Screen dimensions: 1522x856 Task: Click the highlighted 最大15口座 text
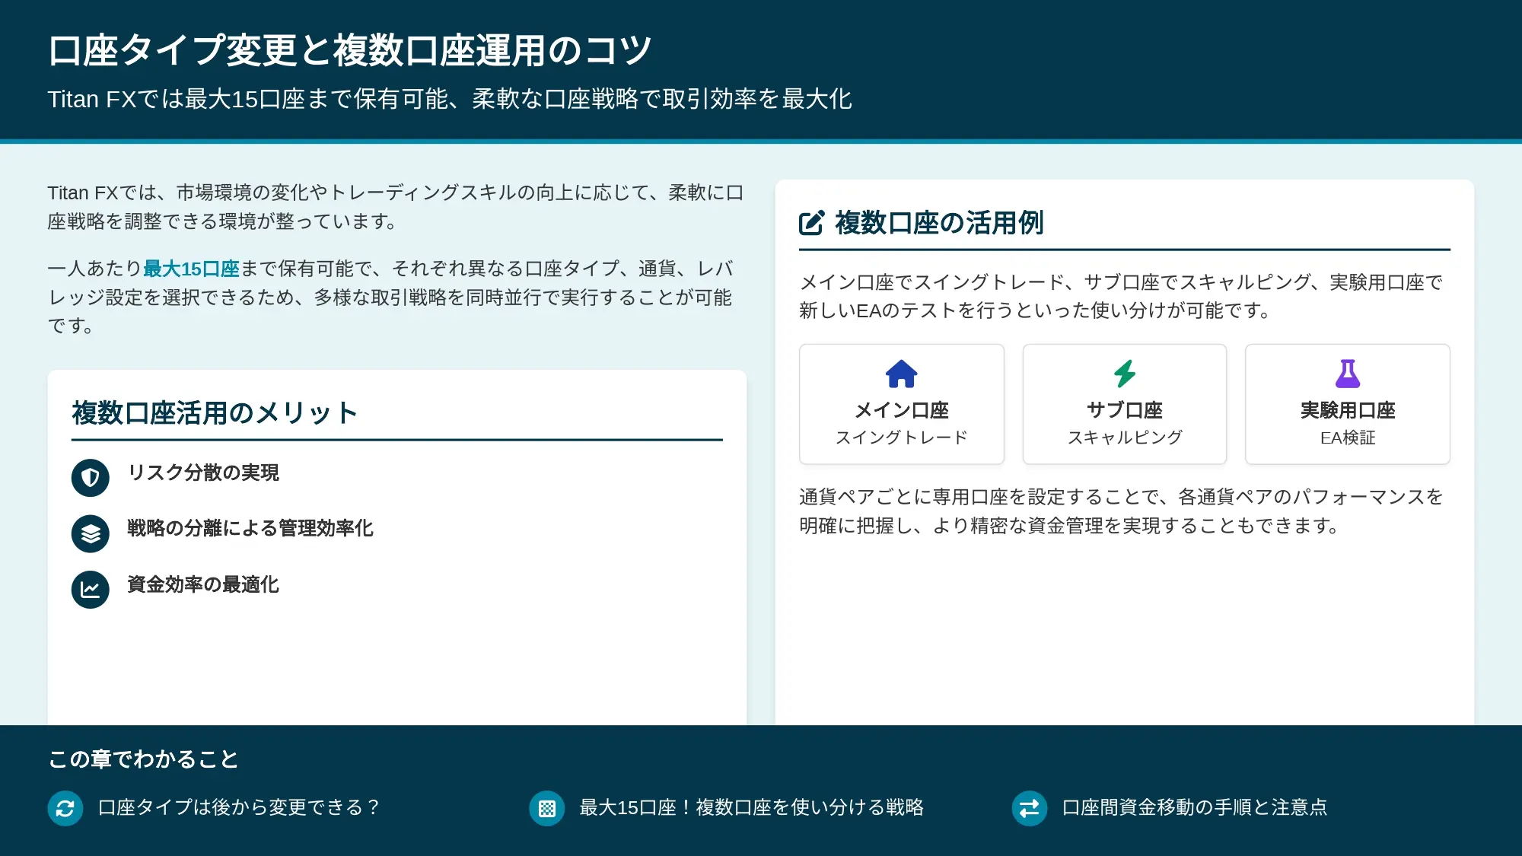coord(191,269)
